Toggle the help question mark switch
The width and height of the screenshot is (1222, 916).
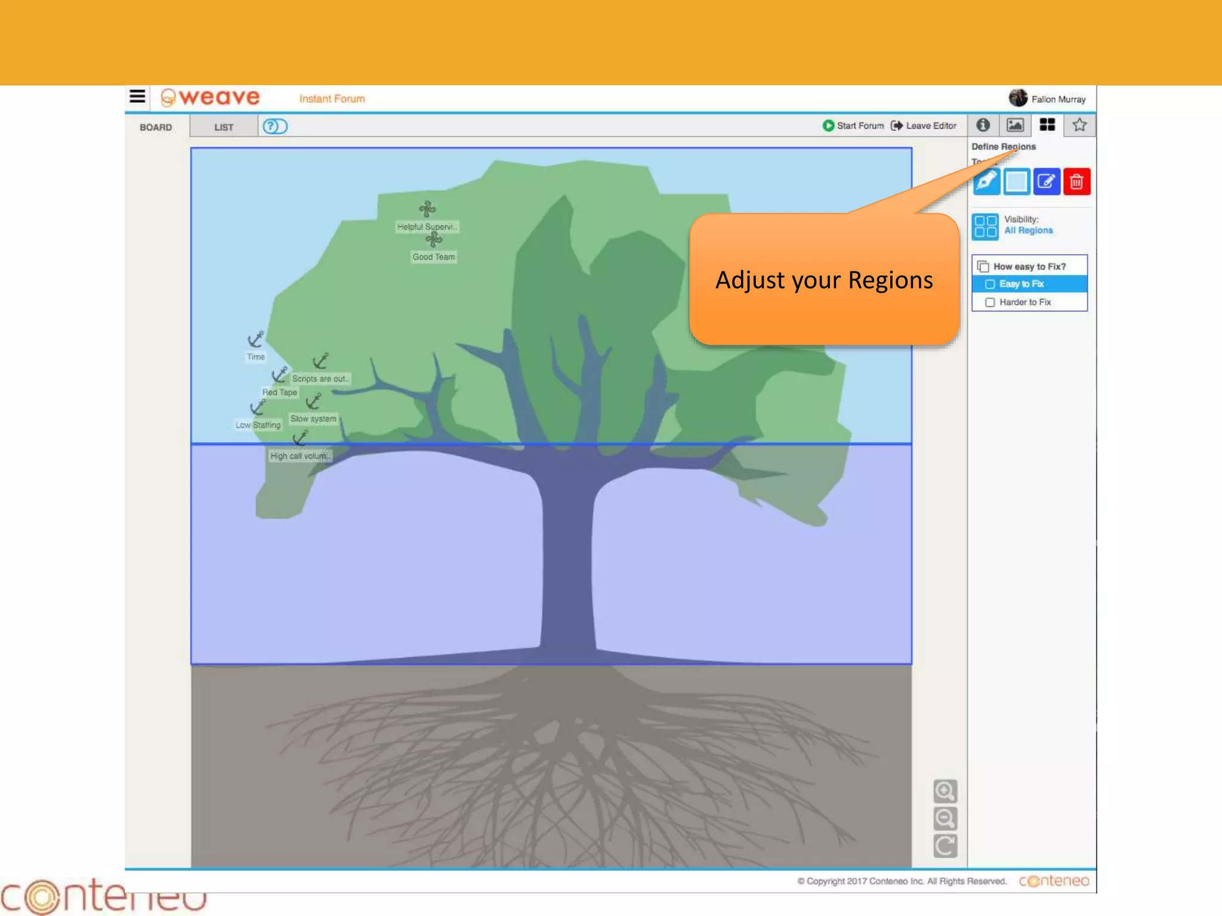[x=275, y=126]
